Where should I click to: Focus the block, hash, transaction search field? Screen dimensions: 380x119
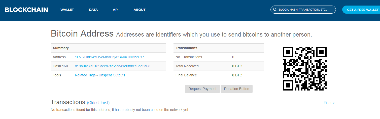pyautogui.click(x=305, y=10)
